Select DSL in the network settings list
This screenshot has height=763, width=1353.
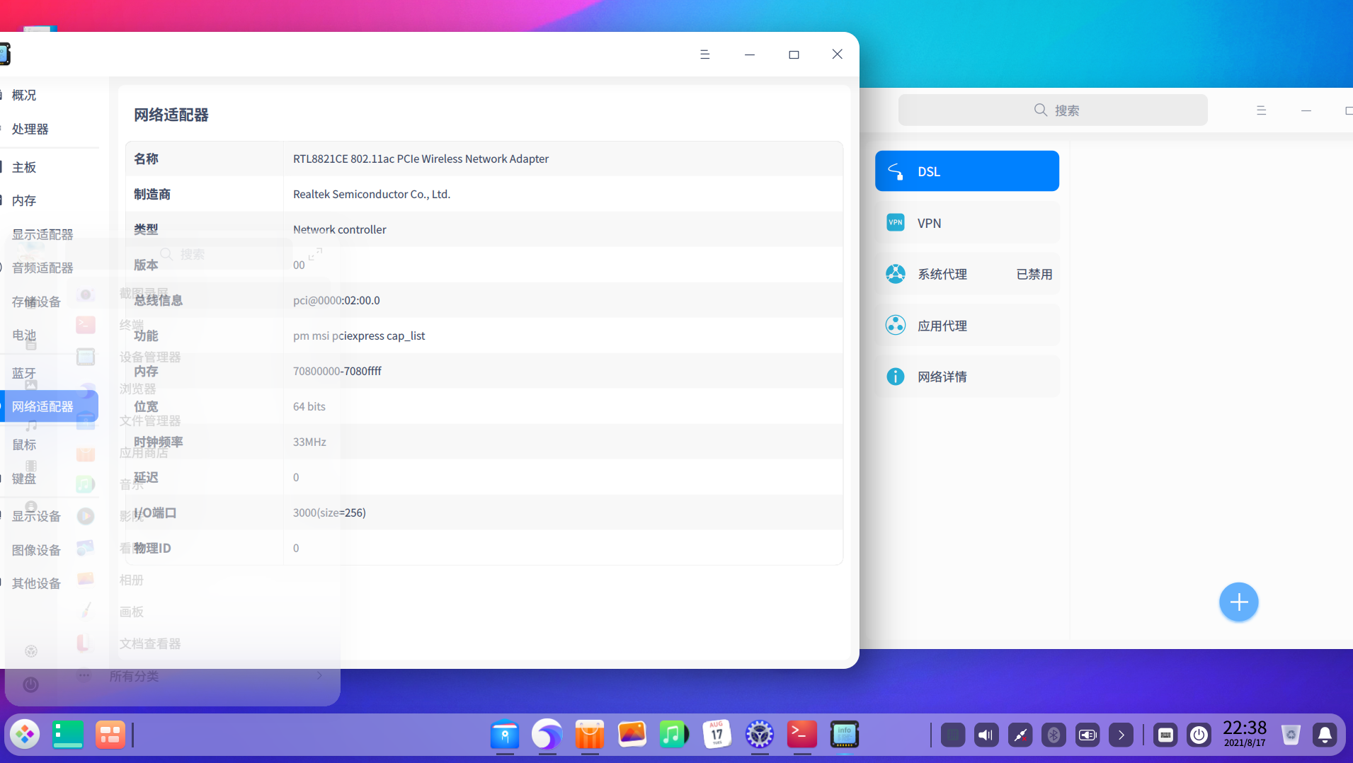(x=967, y=171)
